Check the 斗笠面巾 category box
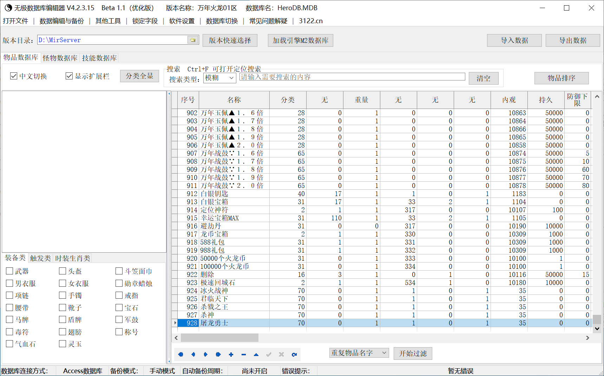Viewport: 604px width, 376px height. 119,271
